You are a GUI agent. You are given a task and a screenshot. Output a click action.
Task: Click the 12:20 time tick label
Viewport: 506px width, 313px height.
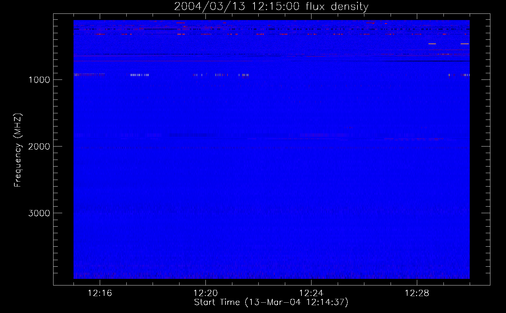(x=205, y=293)
